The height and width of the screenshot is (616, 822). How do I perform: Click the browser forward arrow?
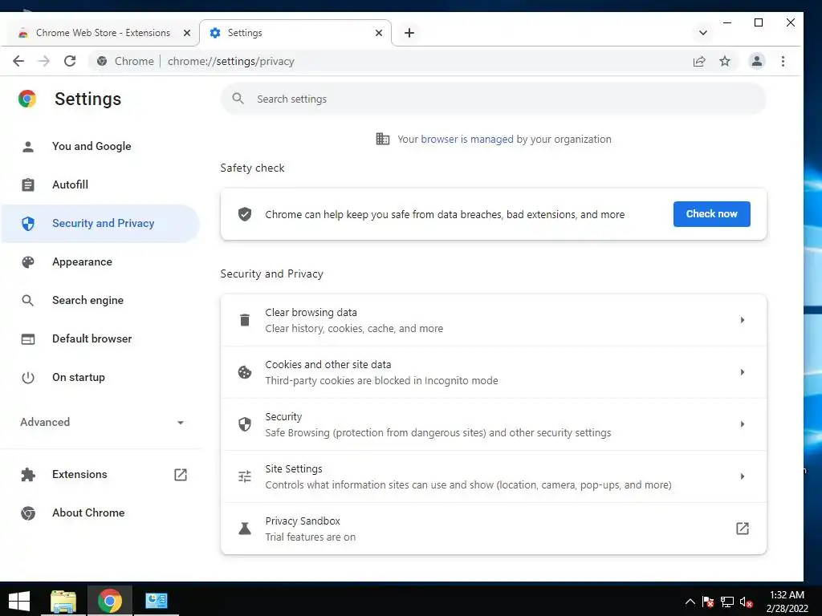tap(44, 61)
